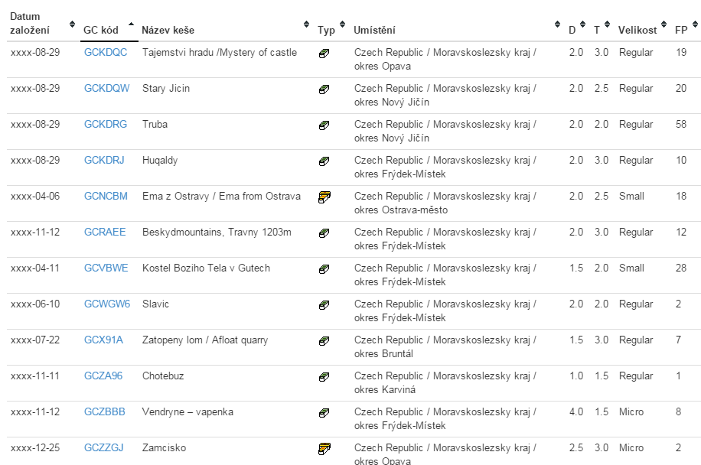Click the traditional cache icon for GCKDQC
Screen dimensions: 701x465
[324, 54]
